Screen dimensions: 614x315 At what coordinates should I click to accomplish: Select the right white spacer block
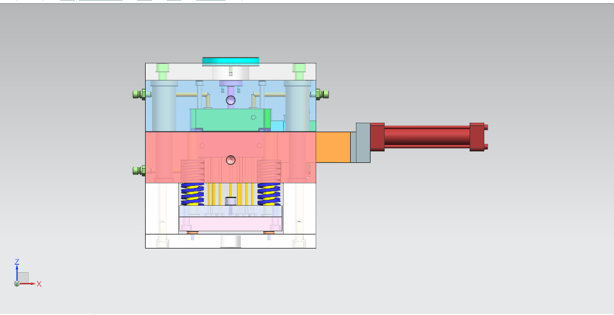(x=300, y=208)
